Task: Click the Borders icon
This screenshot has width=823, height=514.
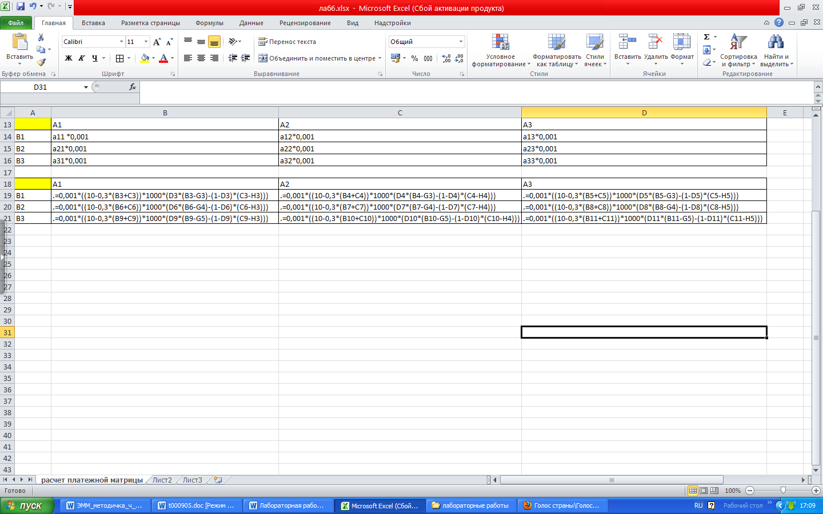Action: 119,58
